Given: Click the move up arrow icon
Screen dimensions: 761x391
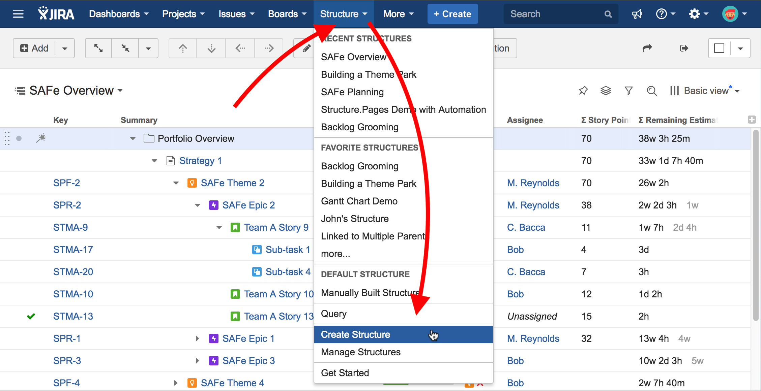Looking at the screenshot, I should click(183, 48).
